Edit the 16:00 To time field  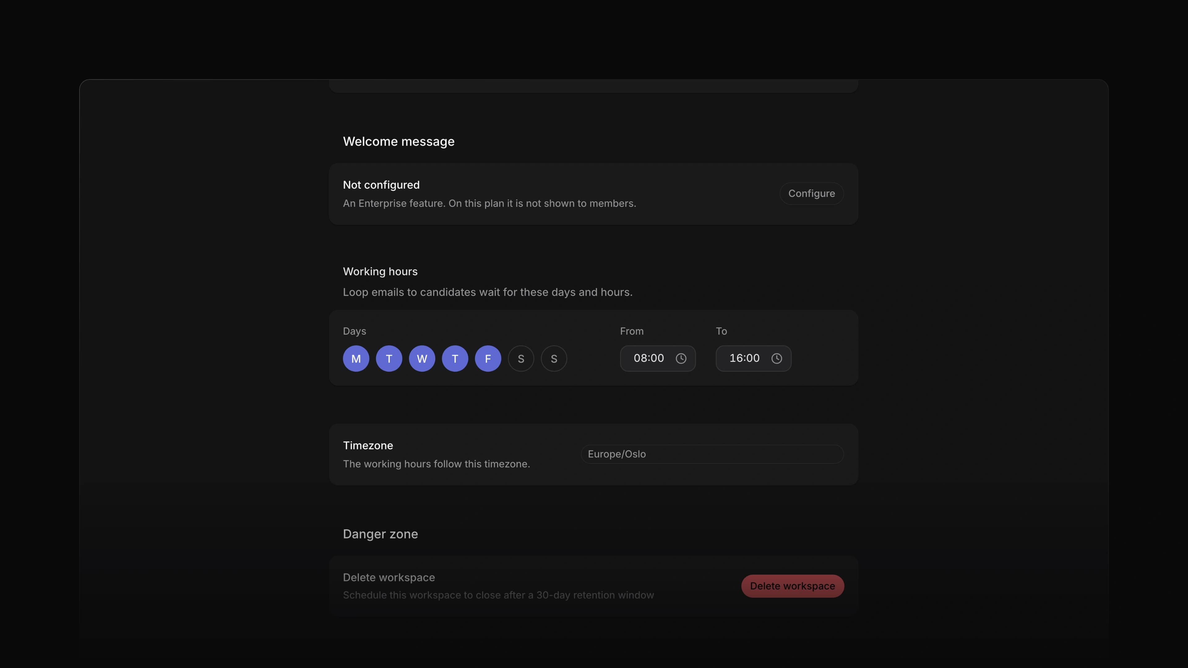[x=754, y=358]
